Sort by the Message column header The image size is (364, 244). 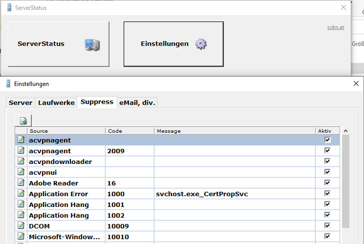234,131
